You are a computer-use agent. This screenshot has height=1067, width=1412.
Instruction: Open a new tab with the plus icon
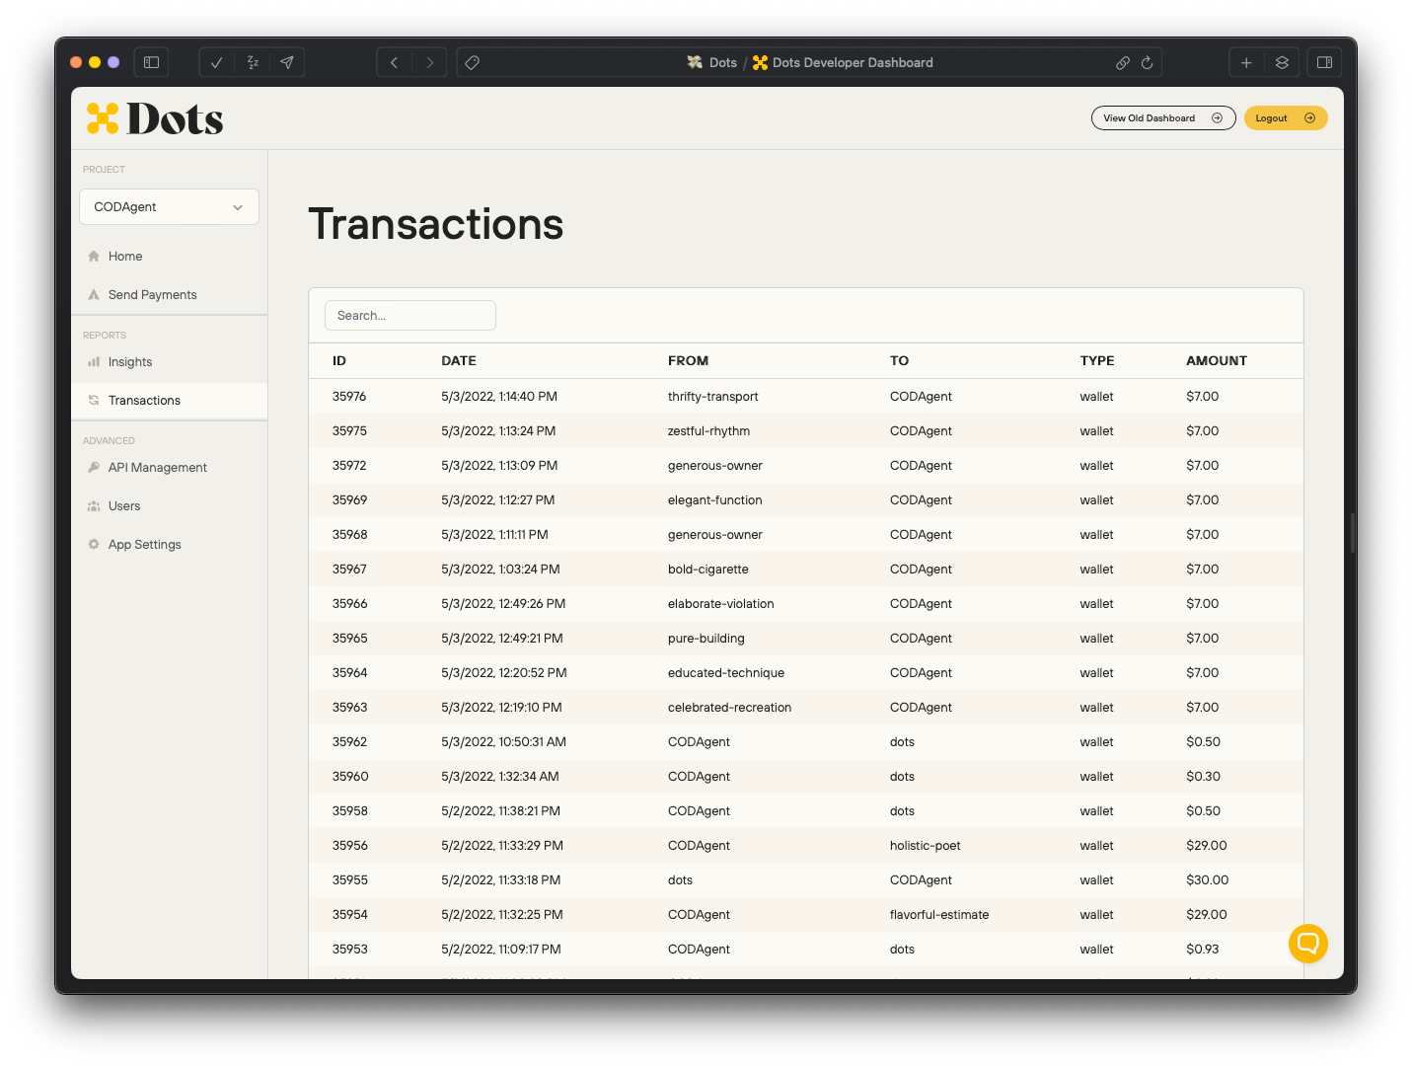coord(1246,62)
